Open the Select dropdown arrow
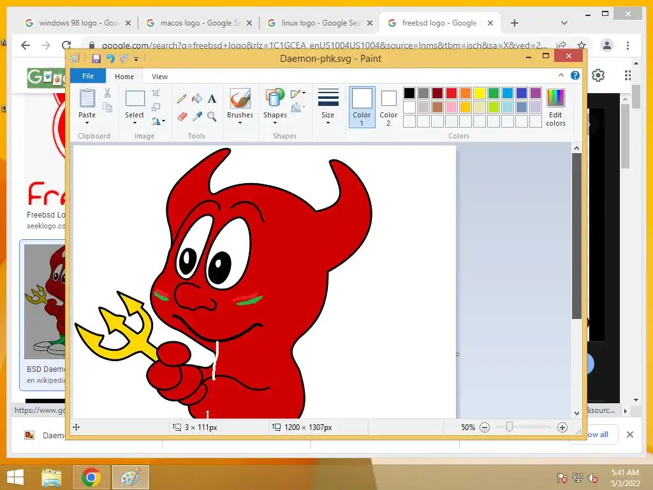 [x=135, y=123]
